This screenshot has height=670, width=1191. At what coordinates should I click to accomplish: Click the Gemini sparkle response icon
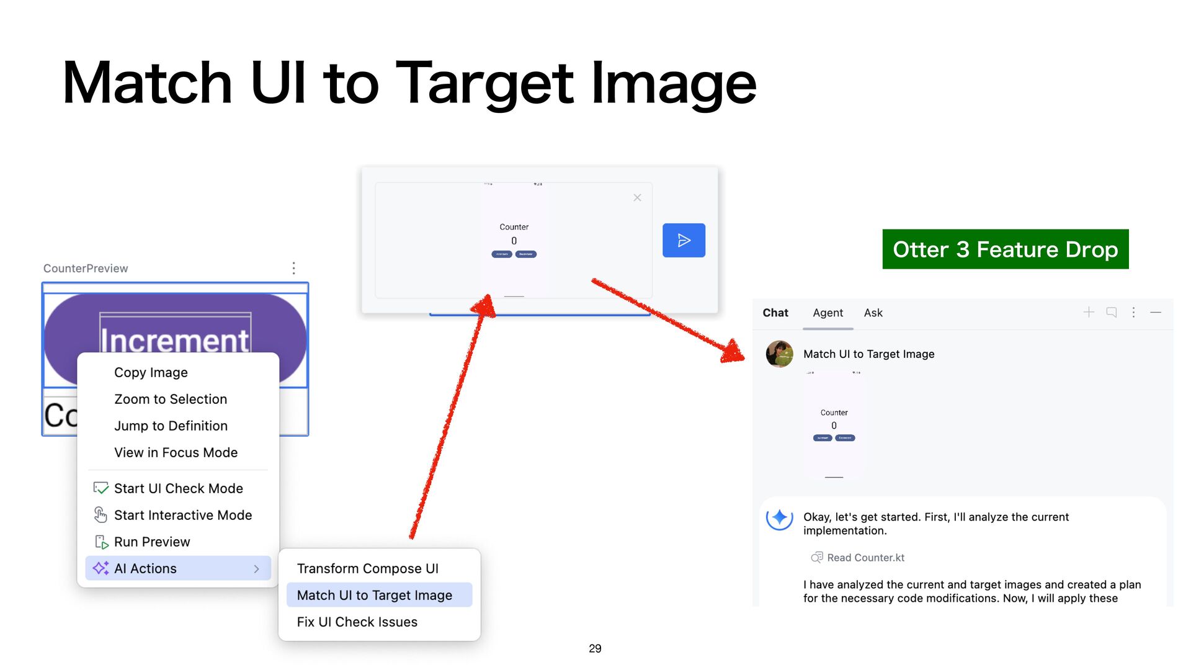[780, 517]
